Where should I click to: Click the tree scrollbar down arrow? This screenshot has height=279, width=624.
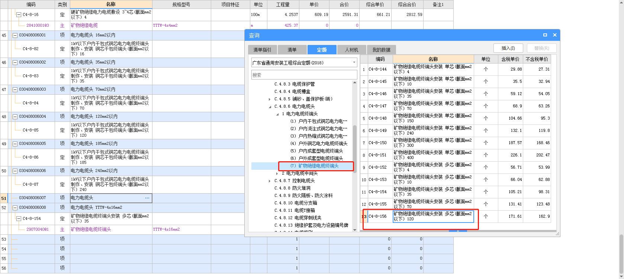pos(354,230)
